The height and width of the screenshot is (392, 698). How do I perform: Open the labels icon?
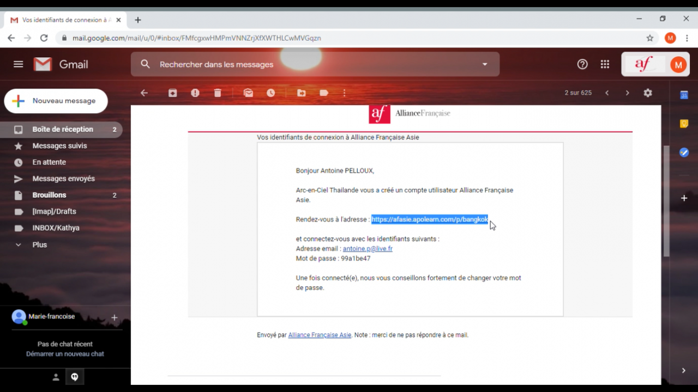[x=324, y=93]
